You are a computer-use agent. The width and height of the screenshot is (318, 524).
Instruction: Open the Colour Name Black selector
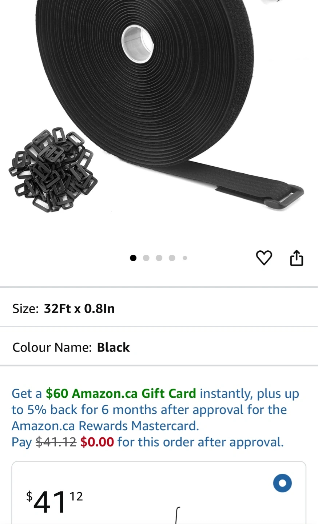tap(159, 347)
